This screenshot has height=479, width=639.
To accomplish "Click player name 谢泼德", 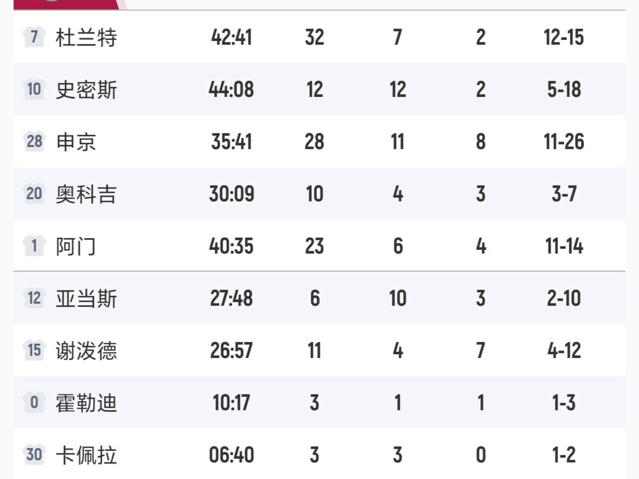I will (x=86, y=351).
